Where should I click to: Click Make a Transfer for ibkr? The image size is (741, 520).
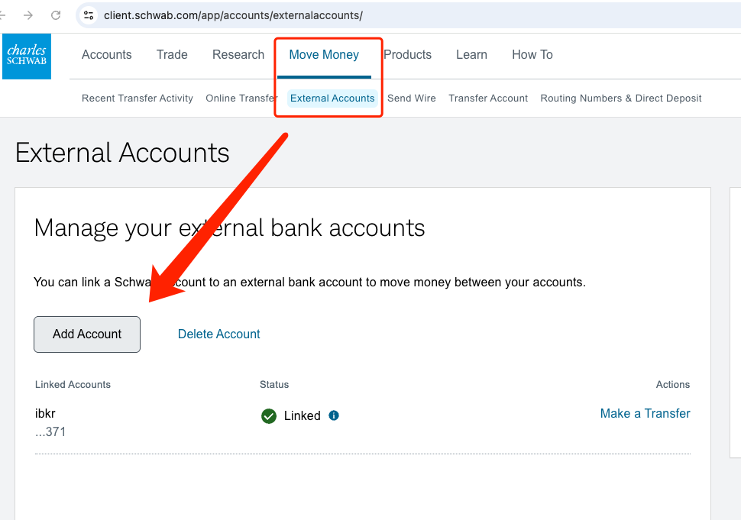645,414
